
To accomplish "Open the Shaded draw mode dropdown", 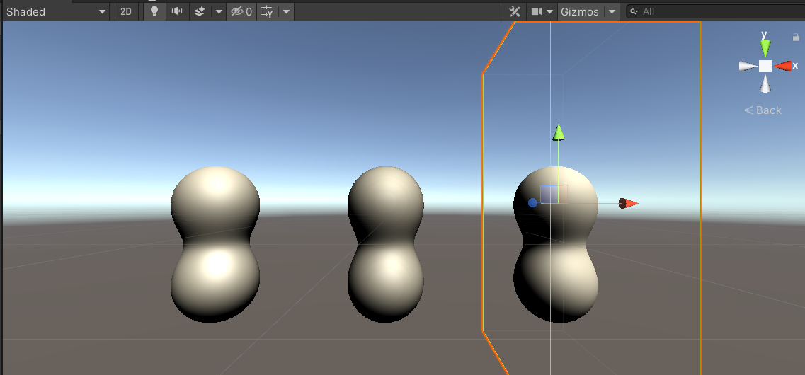I will pos(57,11).
